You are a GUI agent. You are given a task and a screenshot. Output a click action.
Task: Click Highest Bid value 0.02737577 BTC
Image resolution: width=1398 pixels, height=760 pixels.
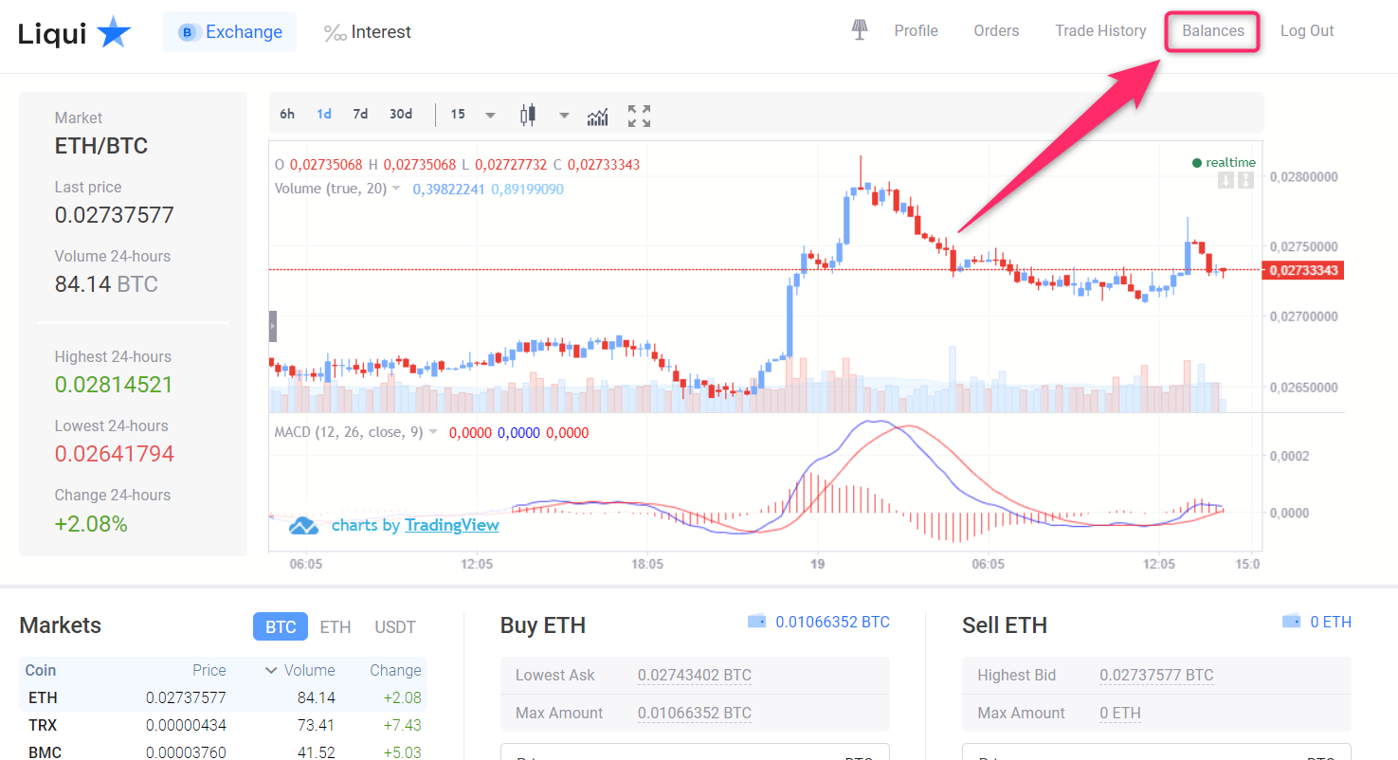pyautogui.click(x=1156, y=676)
